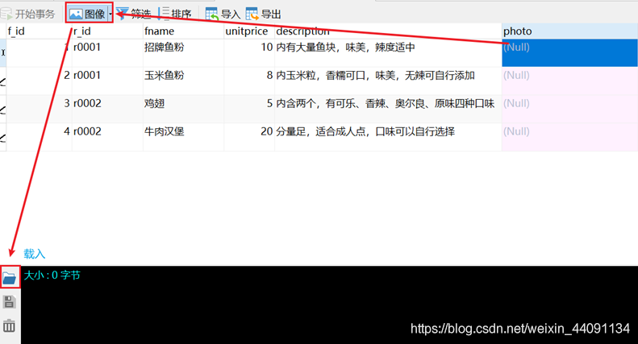638x344 pixels.
Task: Click the r0001 cell in the 玉米鱼粉 row
Action: tap(107, 81)
